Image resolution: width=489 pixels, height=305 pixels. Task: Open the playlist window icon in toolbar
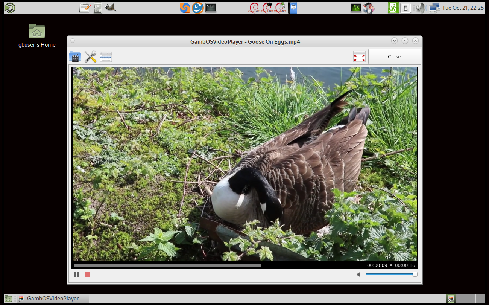coord(105,56)
